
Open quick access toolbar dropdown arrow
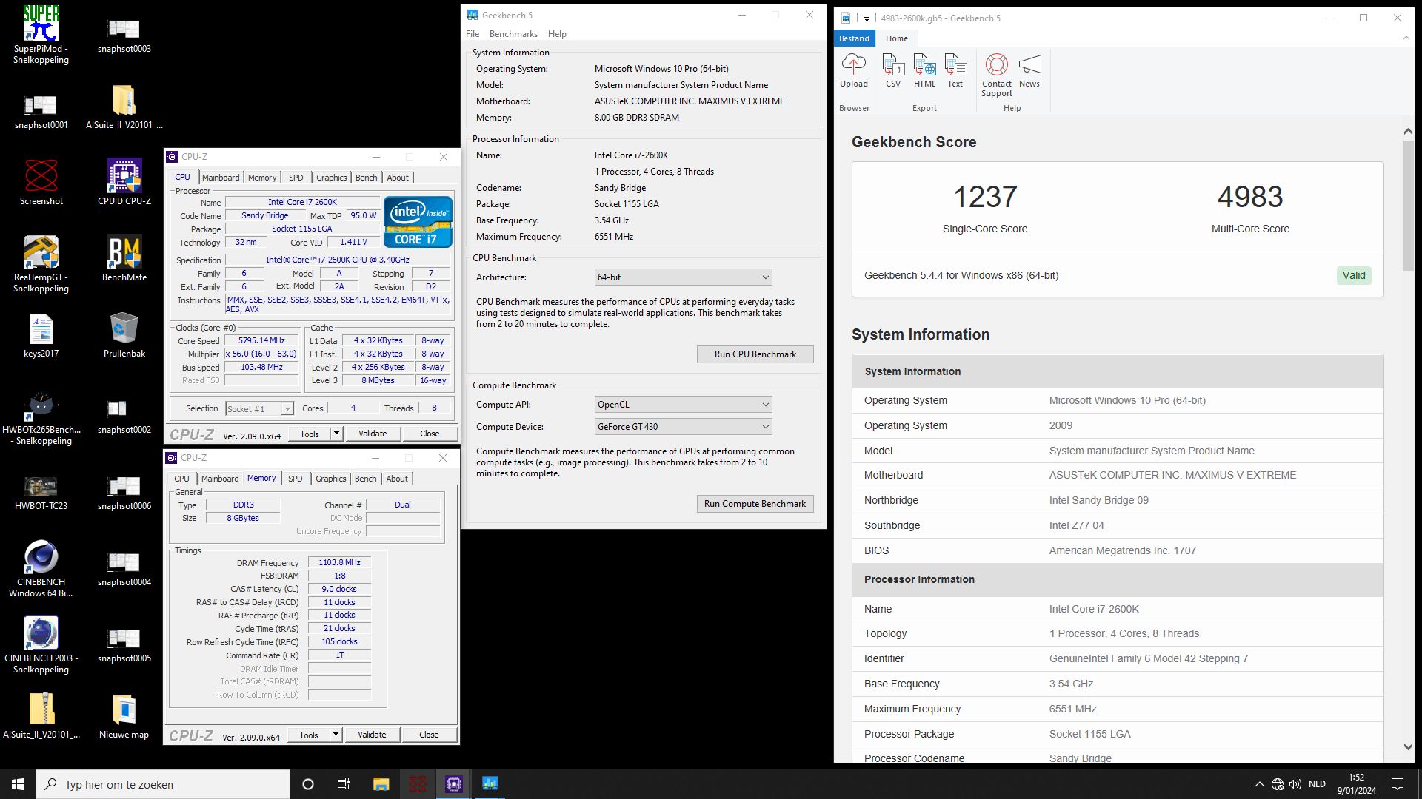click(x=866, y=18)
